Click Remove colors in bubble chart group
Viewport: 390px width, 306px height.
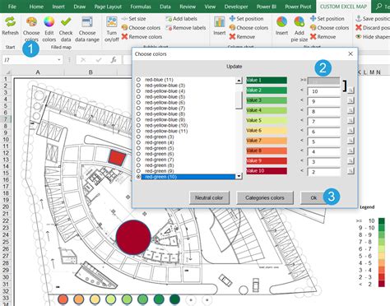pos(142,37)
